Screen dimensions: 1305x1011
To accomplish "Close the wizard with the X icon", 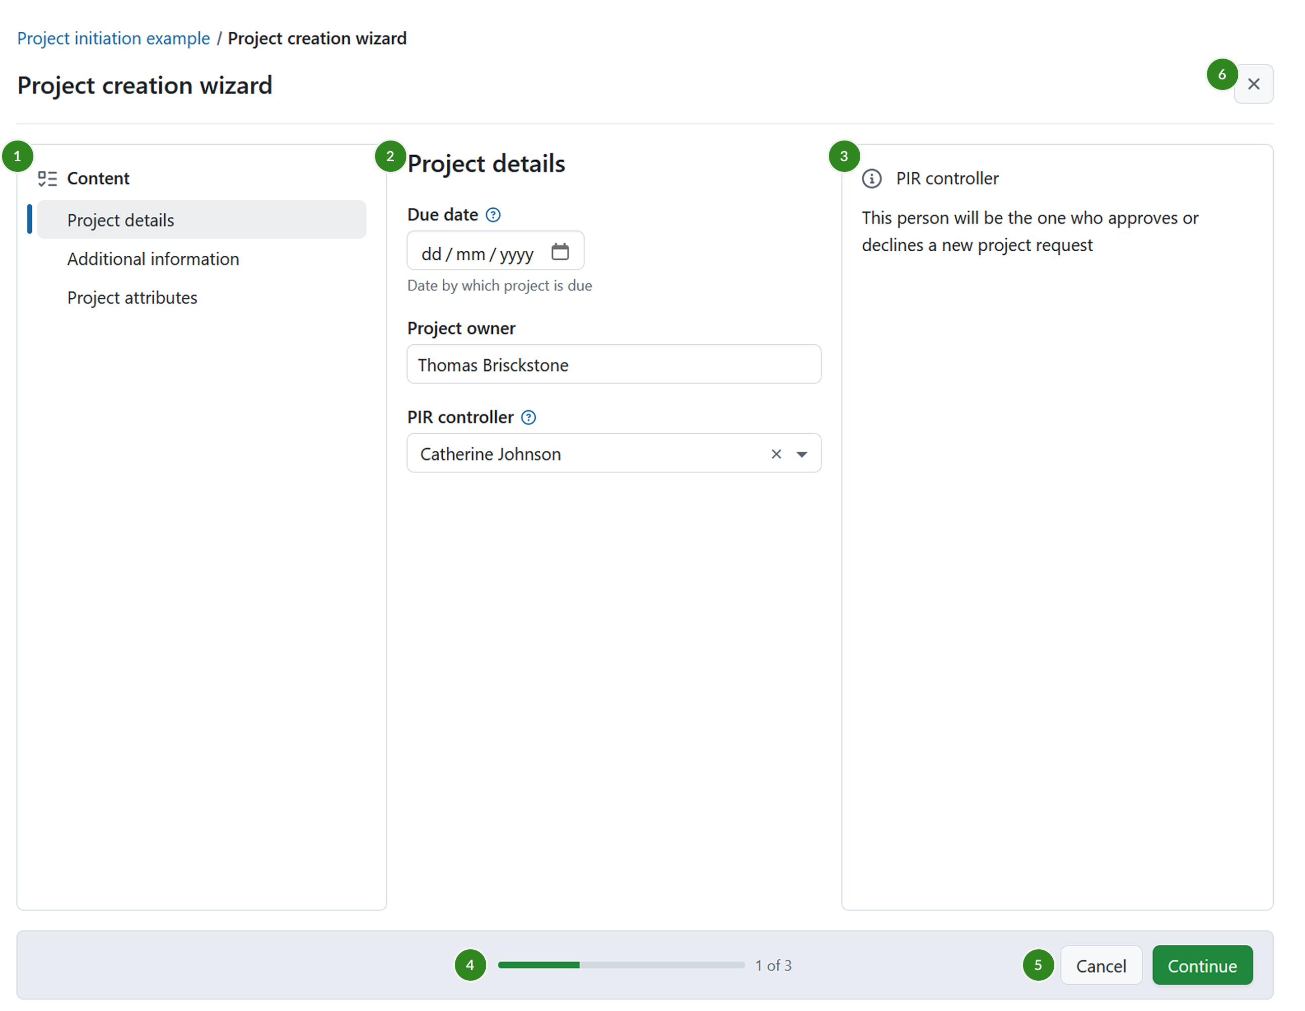I will click(1253, 83).
